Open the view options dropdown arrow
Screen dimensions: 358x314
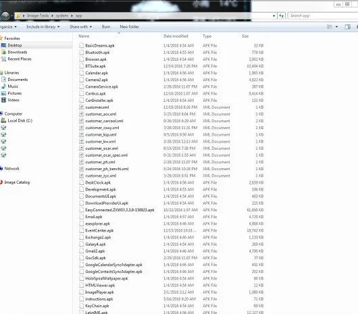pyautogui.click(x=336, y=27)
